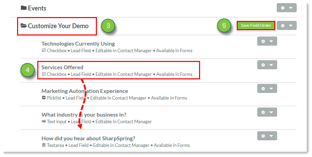Click checkbox type icon under Technologies Currently Using
The image size is (312, 157).
44,50
